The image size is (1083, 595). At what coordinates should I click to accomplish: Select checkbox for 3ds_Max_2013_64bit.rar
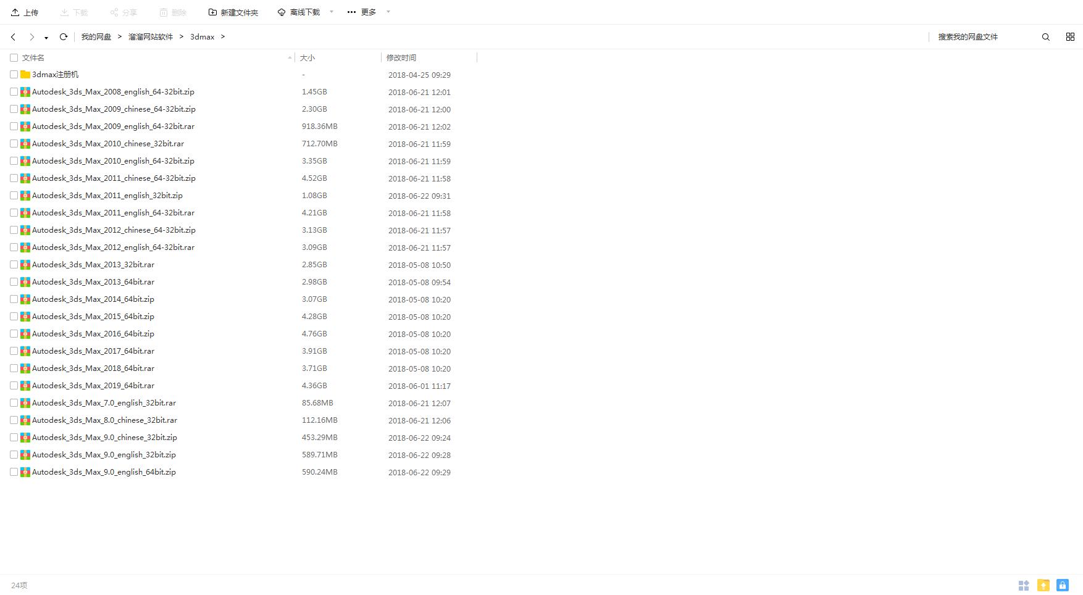pos(14,281)
